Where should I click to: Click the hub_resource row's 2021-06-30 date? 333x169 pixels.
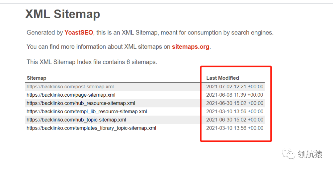(x=235, y=103)
